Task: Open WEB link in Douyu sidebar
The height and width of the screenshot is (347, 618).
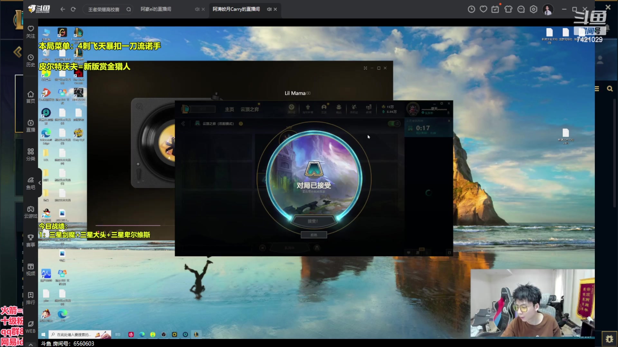Action: [31, 327]
